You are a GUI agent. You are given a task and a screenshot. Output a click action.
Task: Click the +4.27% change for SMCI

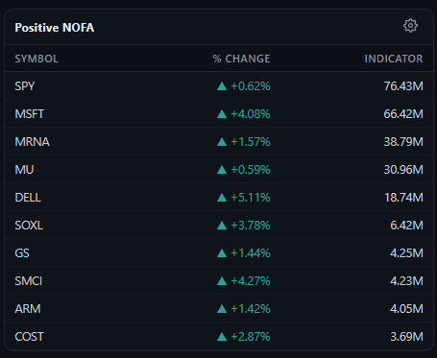(251, 281)
